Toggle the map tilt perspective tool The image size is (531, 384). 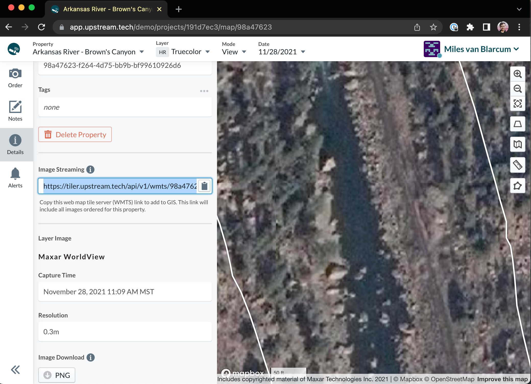pyautogui.click(x=517, y=124)
